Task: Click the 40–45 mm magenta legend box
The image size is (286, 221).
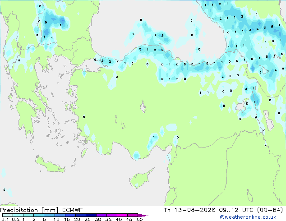Action: click(x=122, y=215)
